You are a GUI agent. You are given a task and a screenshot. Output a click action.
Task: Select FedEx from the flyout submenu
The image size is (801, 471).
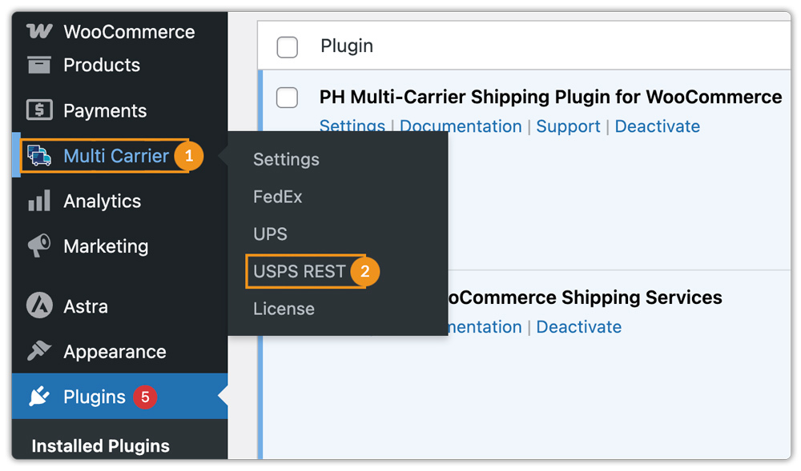pos(277,197)
